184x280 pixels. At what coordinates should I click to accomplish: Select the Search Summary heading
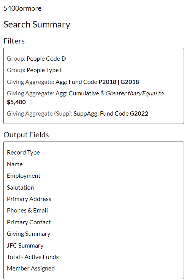(x=37, y=24)
